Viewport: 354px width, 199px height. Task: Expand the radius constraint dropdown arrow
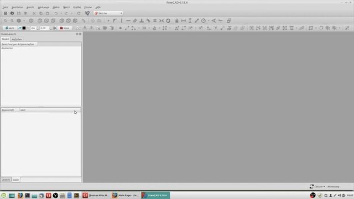209,21
